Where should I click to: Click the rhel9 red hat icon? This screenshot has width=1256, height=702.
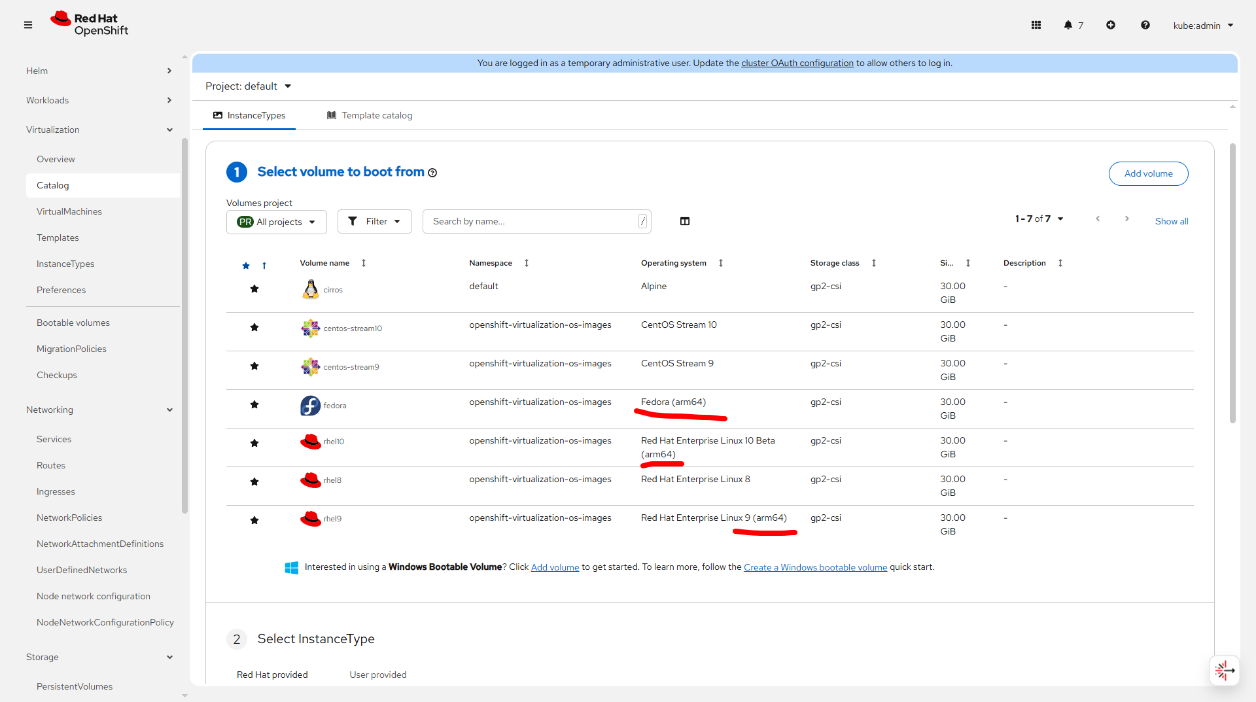coord(311,519)
